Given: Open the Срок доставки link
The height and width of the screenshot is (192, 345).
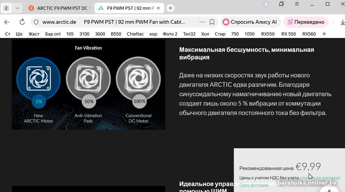Looking at the screenshot, I should click(254, 186).
